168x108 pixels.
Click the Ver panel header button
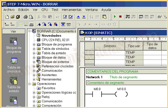pyautogui.click(x=14, y=31)
